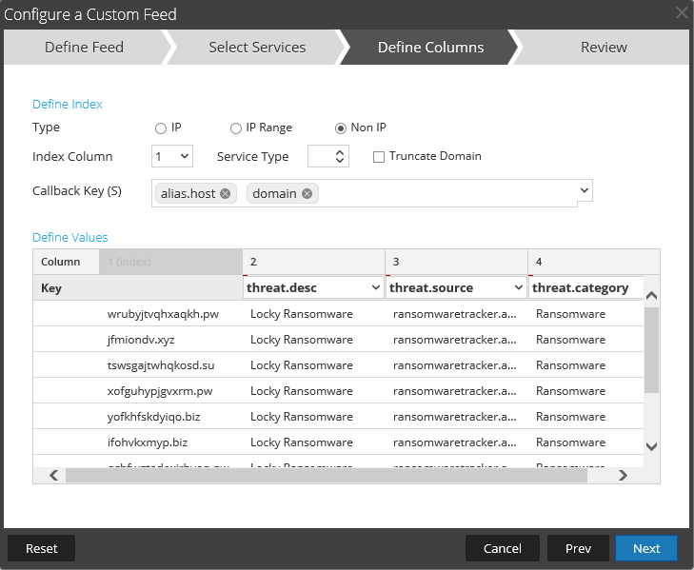Choose the Non IP type option
Image resolution: width=694 pixels, height=570 pixels.
tap(341, 128)
